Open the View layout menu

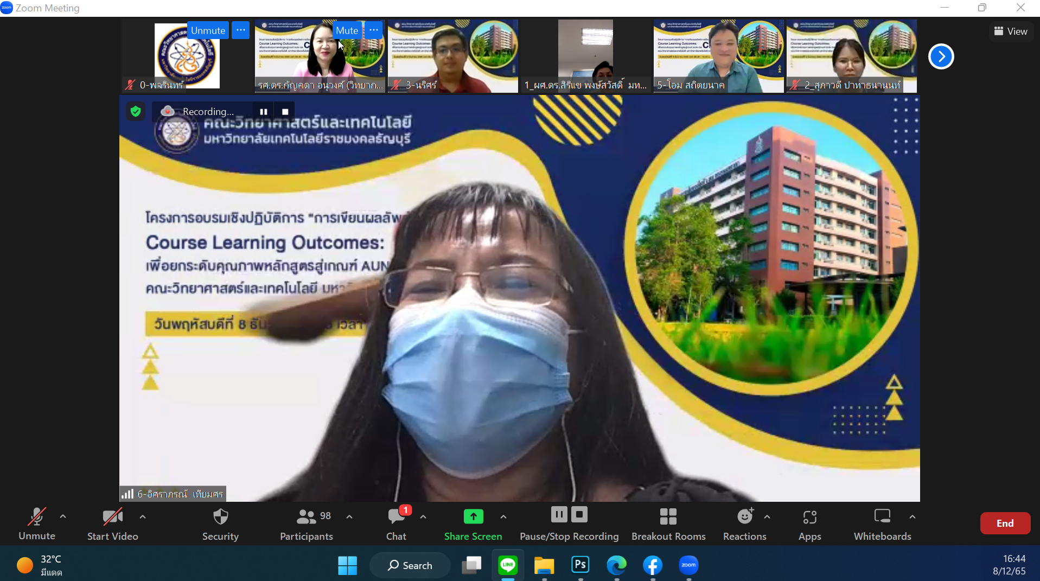(x=1010, y=31)
